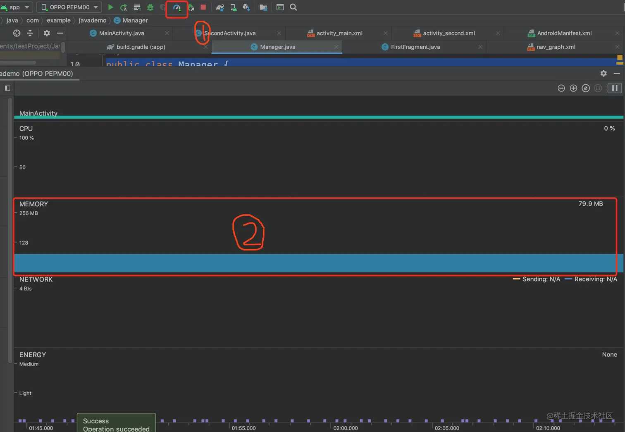Attach debugger to Android process

pyautogui.click(x=191, y=7)
